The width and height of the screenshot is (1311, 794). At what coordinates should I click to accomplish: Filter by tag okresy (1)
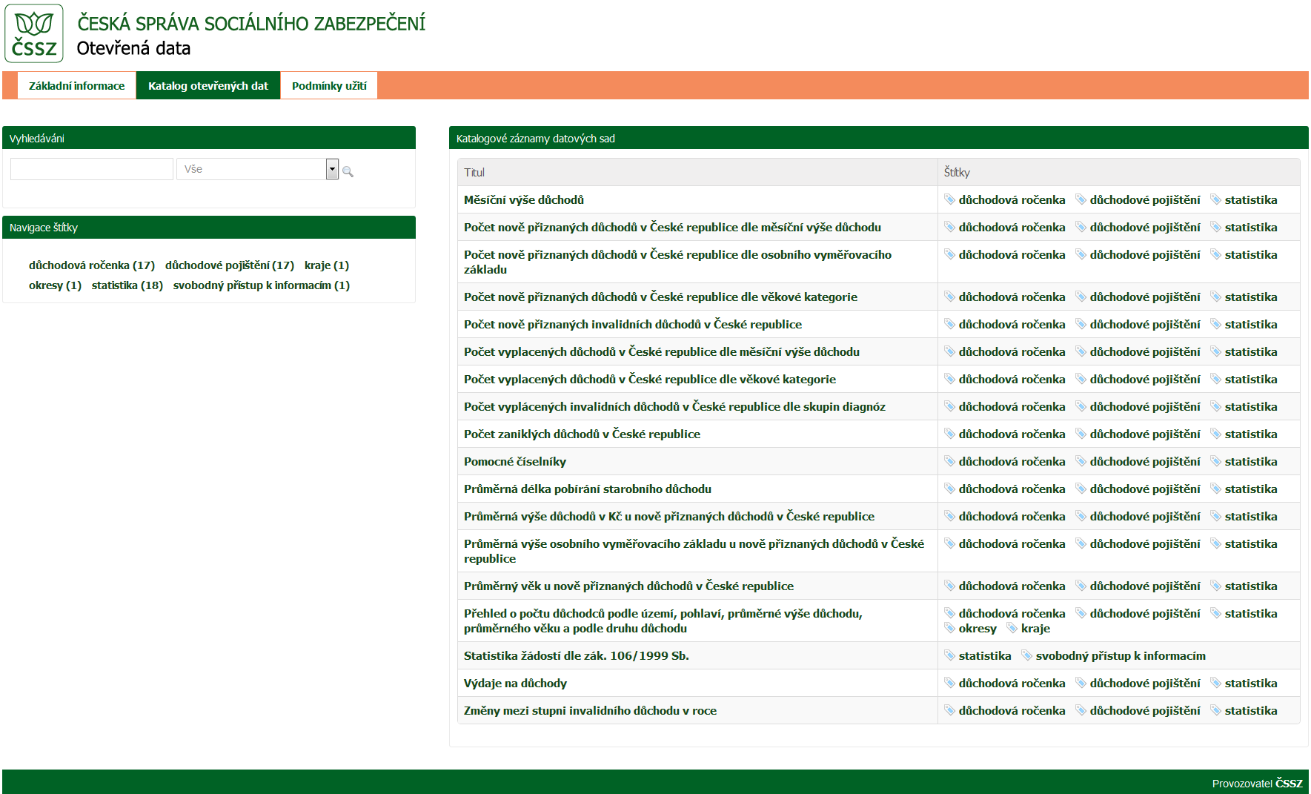(x=55, y=285)
